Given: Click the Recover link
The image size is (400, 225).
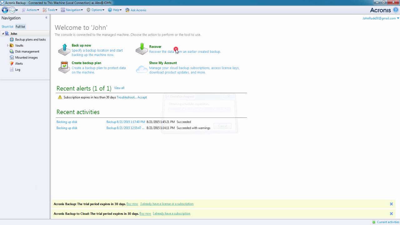Looking at the screenshot, I should tap(155, 47).
